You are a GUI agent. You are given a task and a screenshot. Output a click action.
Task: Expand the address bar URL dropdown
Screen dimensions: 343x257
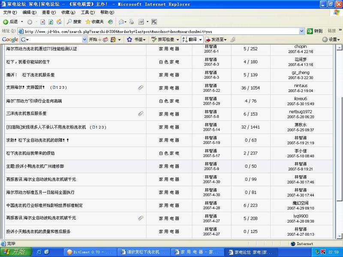302,31
